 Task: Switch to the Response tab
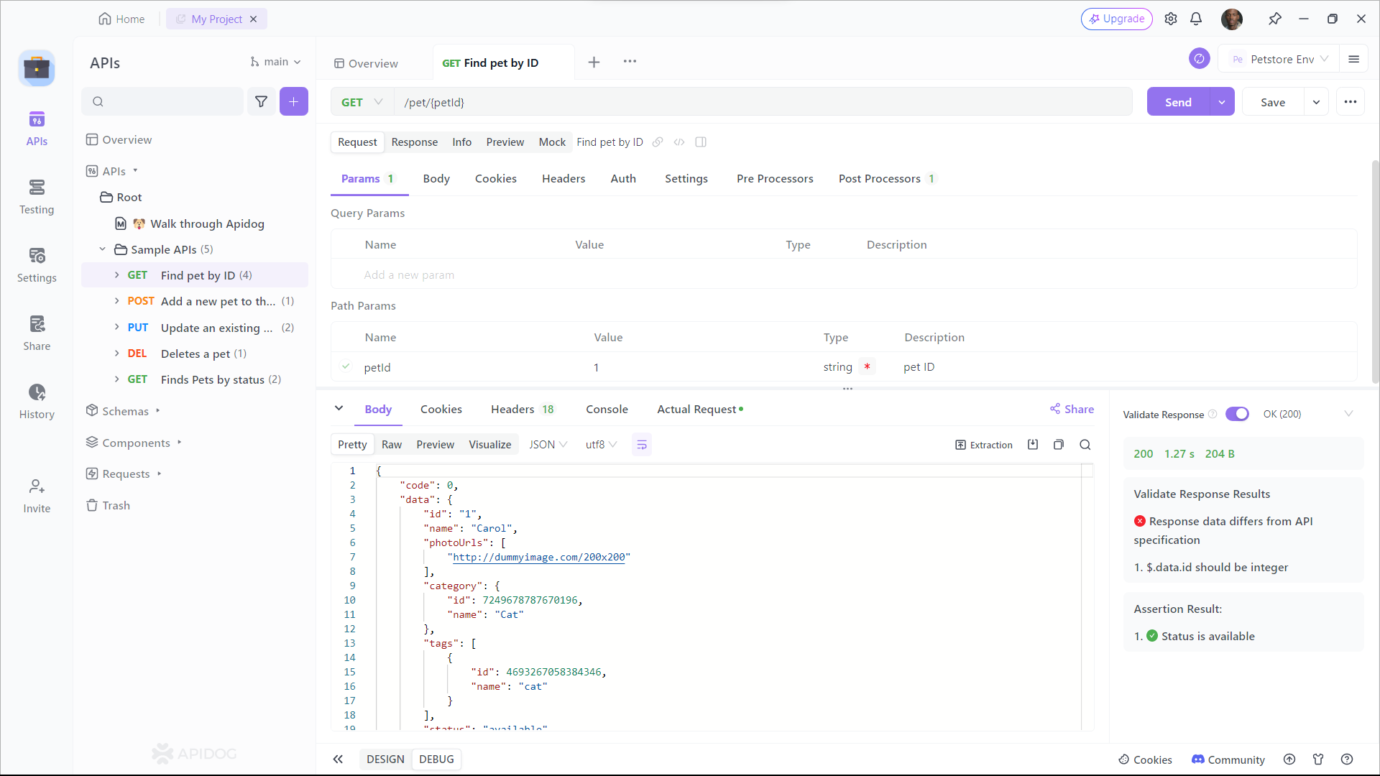414,141
